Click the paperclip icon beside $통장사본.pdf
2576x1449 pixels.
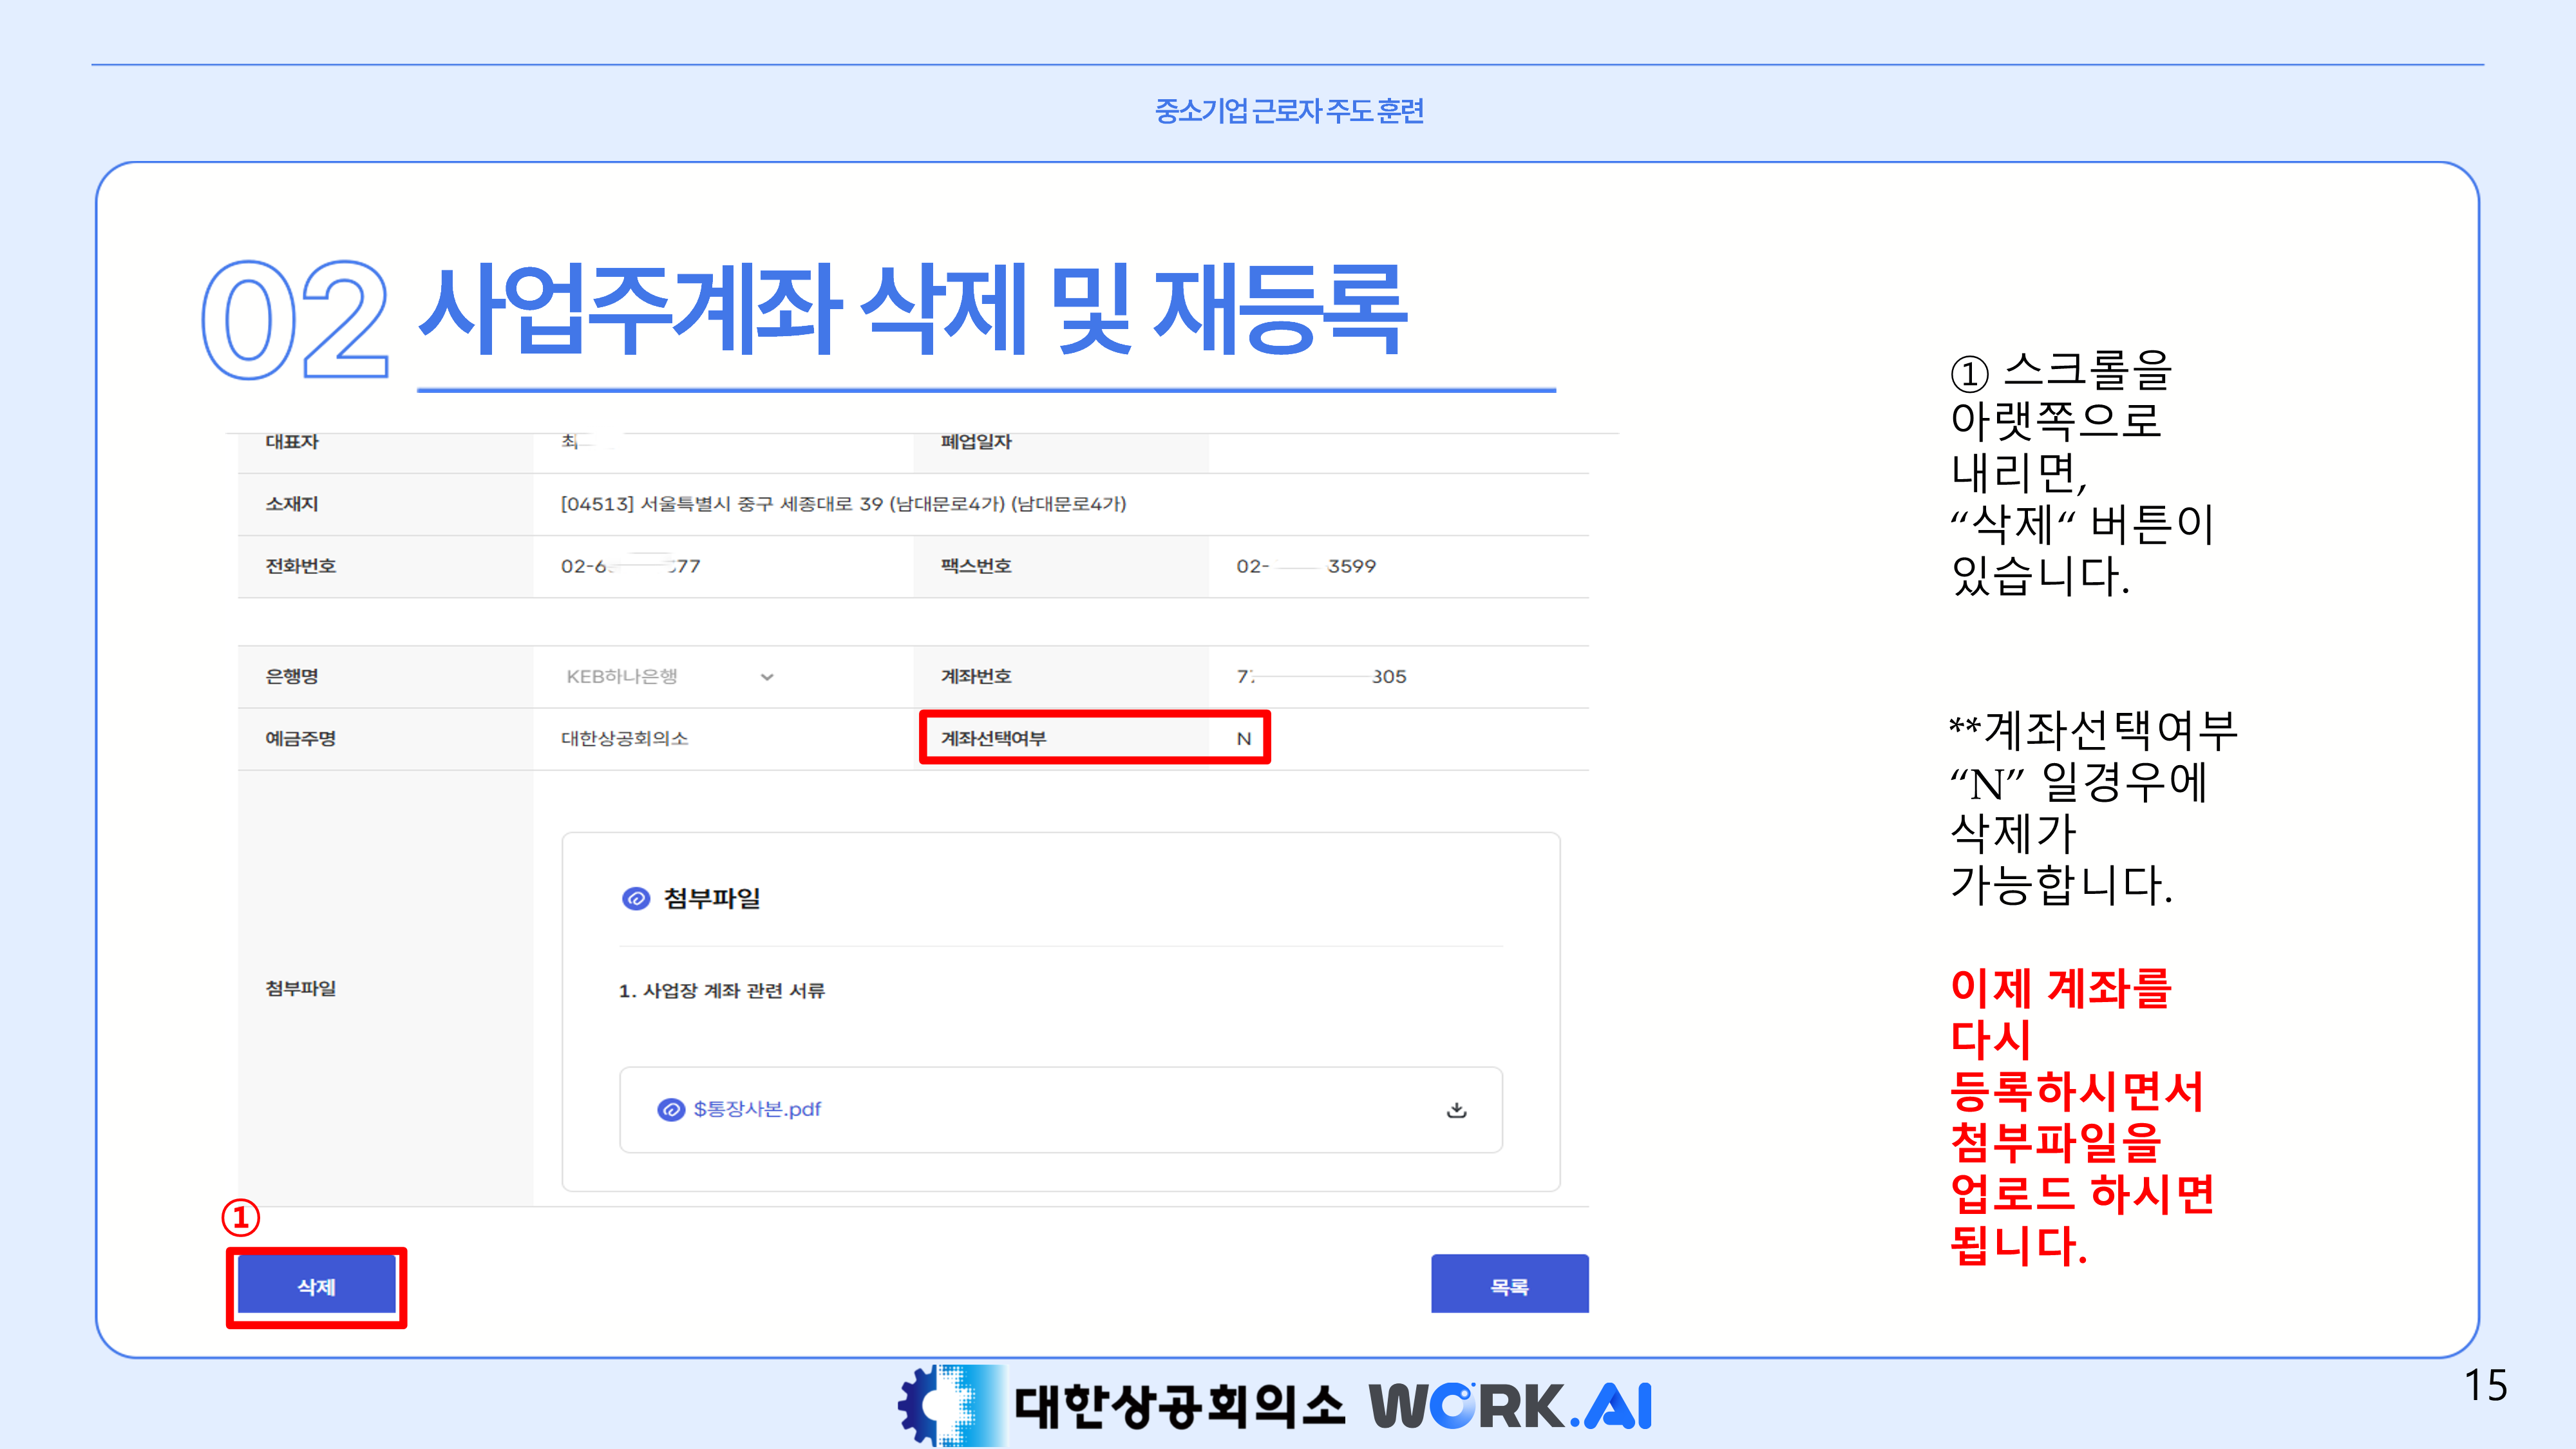[670, 1109]
